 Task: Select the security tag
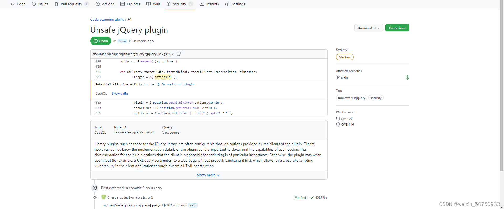pyautogui.click(x=376, y=98)
